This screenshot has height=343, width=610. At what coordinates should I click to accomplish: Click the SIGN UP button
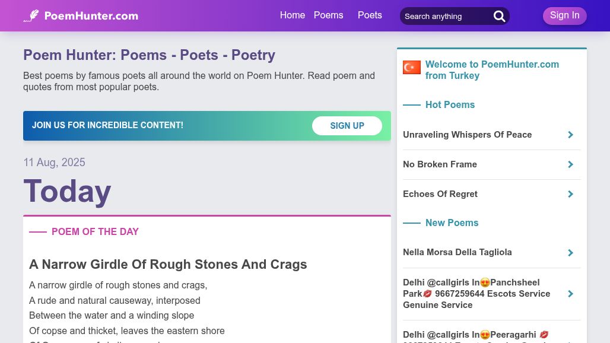click(347, 126)
